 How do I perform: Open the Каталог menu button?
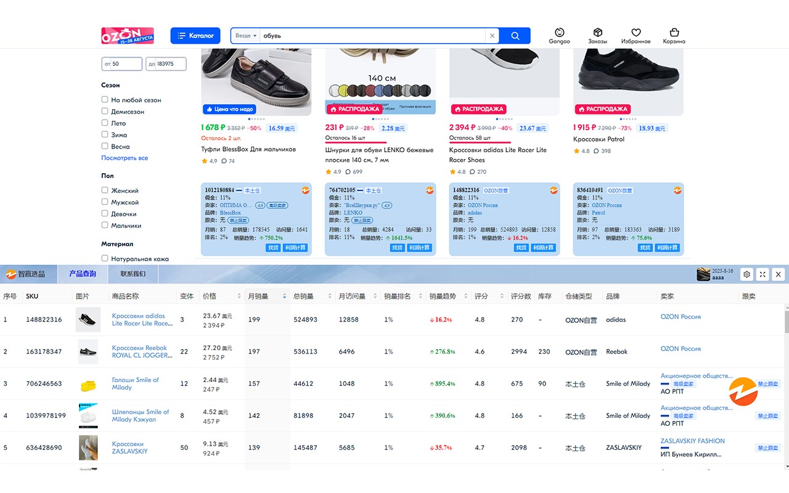point(195,36)
